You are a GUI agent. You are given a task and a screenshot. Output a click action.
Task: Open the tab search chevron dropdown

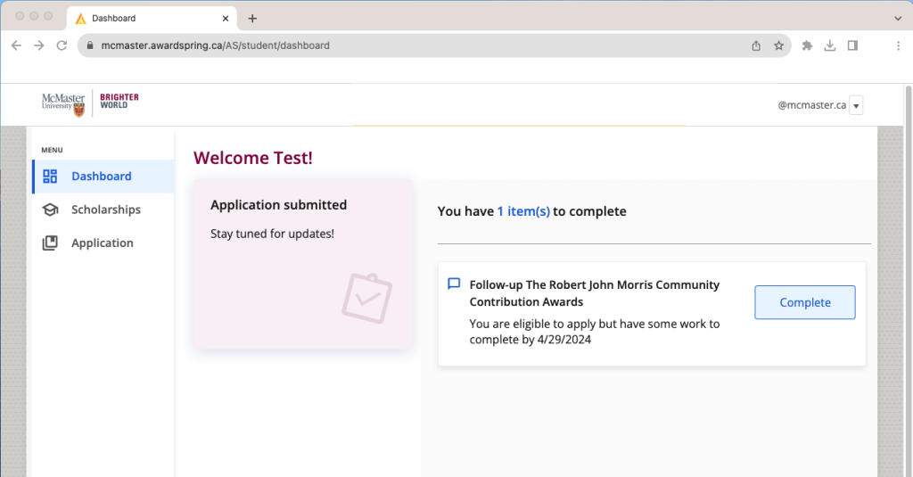(897, 18)
